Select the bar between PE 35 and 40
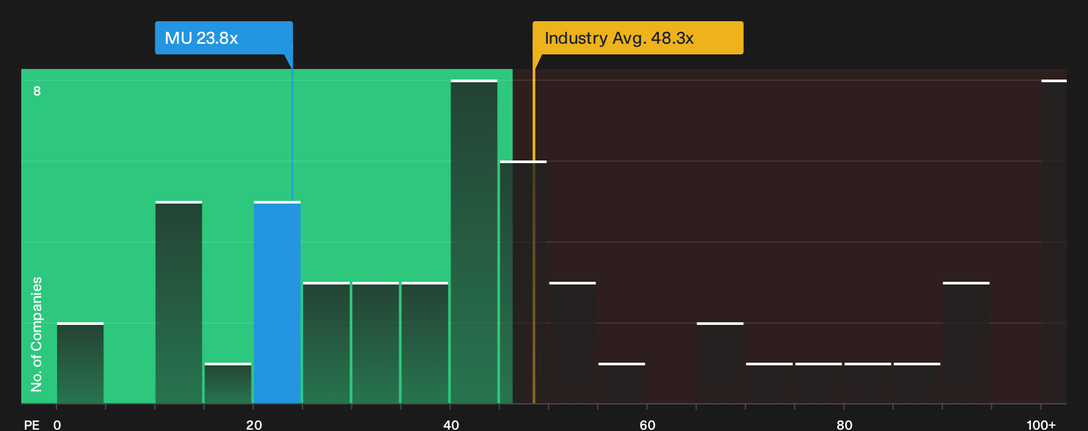The height and width of the screenshot is (431, 1088). coord(425,343)
